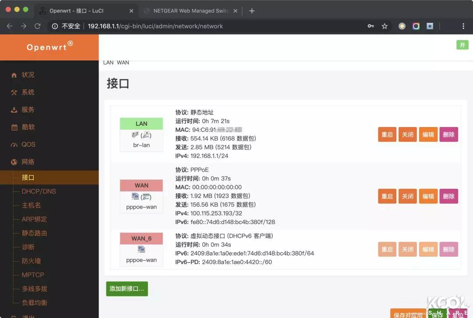Image resolution: width=473 pixels, height=318 pixels.
Task: Bookmark the page using the star icon
Action: 385,26
